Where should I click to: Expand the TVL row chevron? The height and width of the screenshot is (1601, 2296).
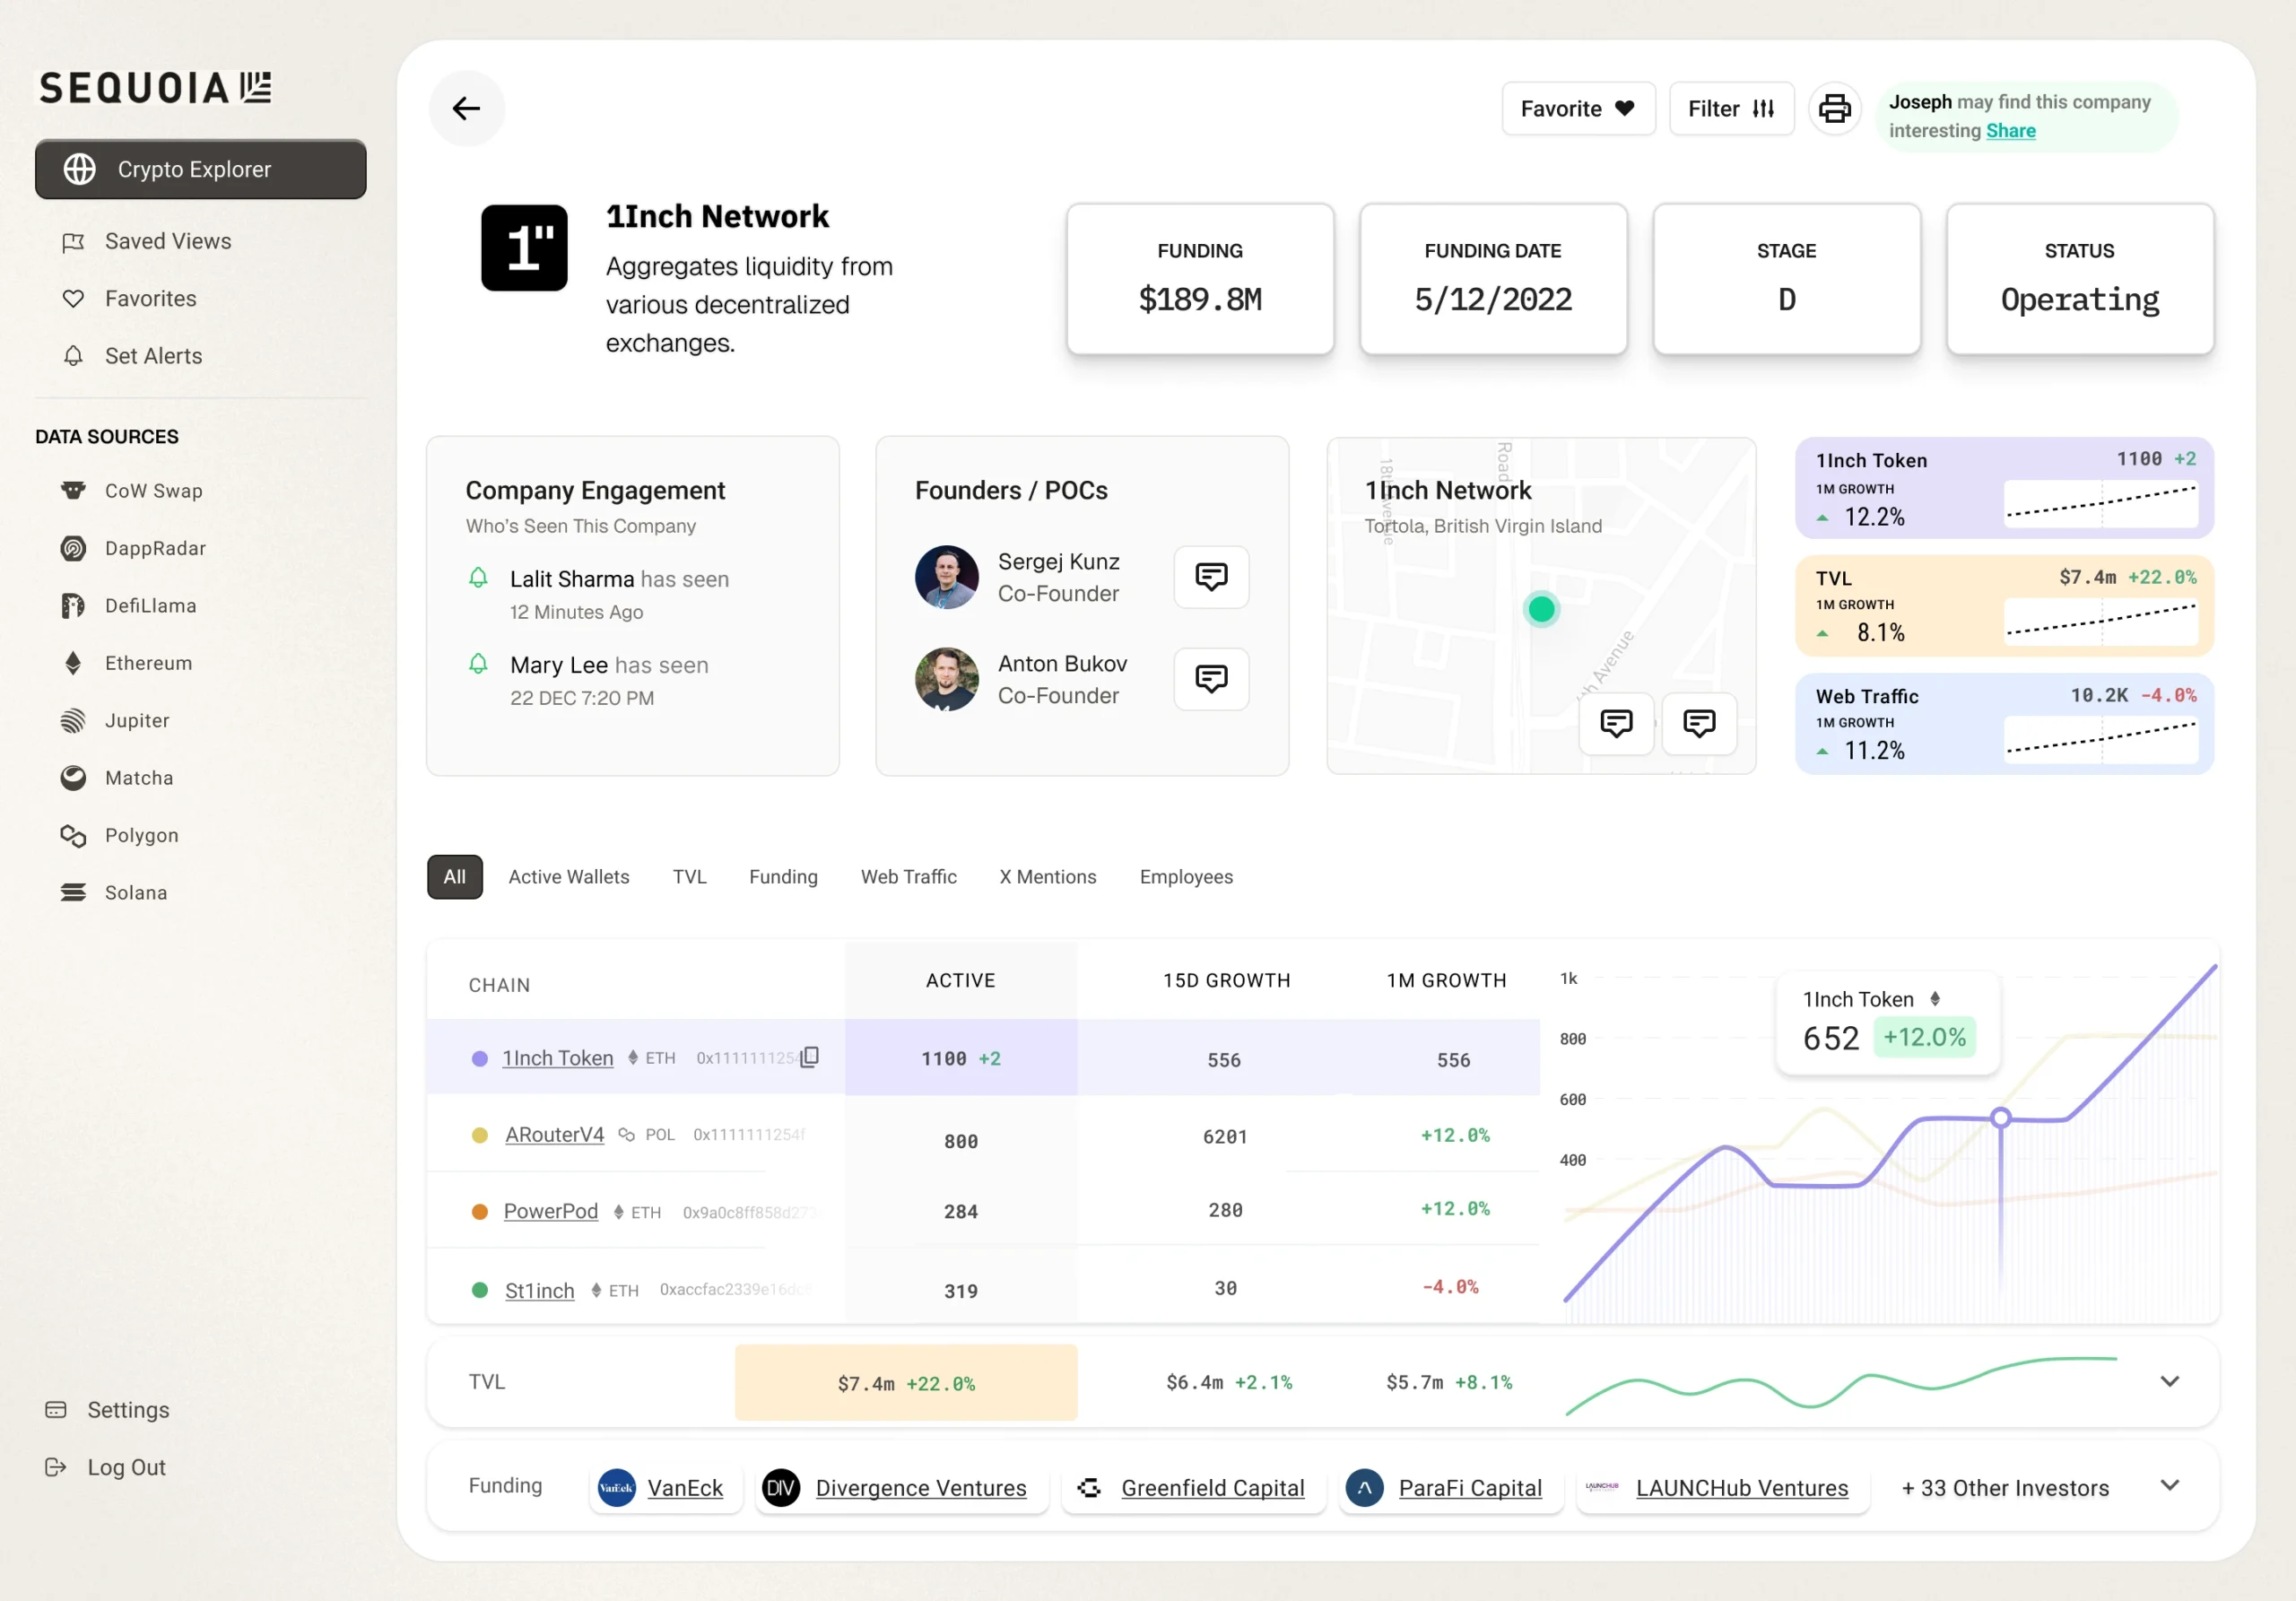(2169, 1381)
